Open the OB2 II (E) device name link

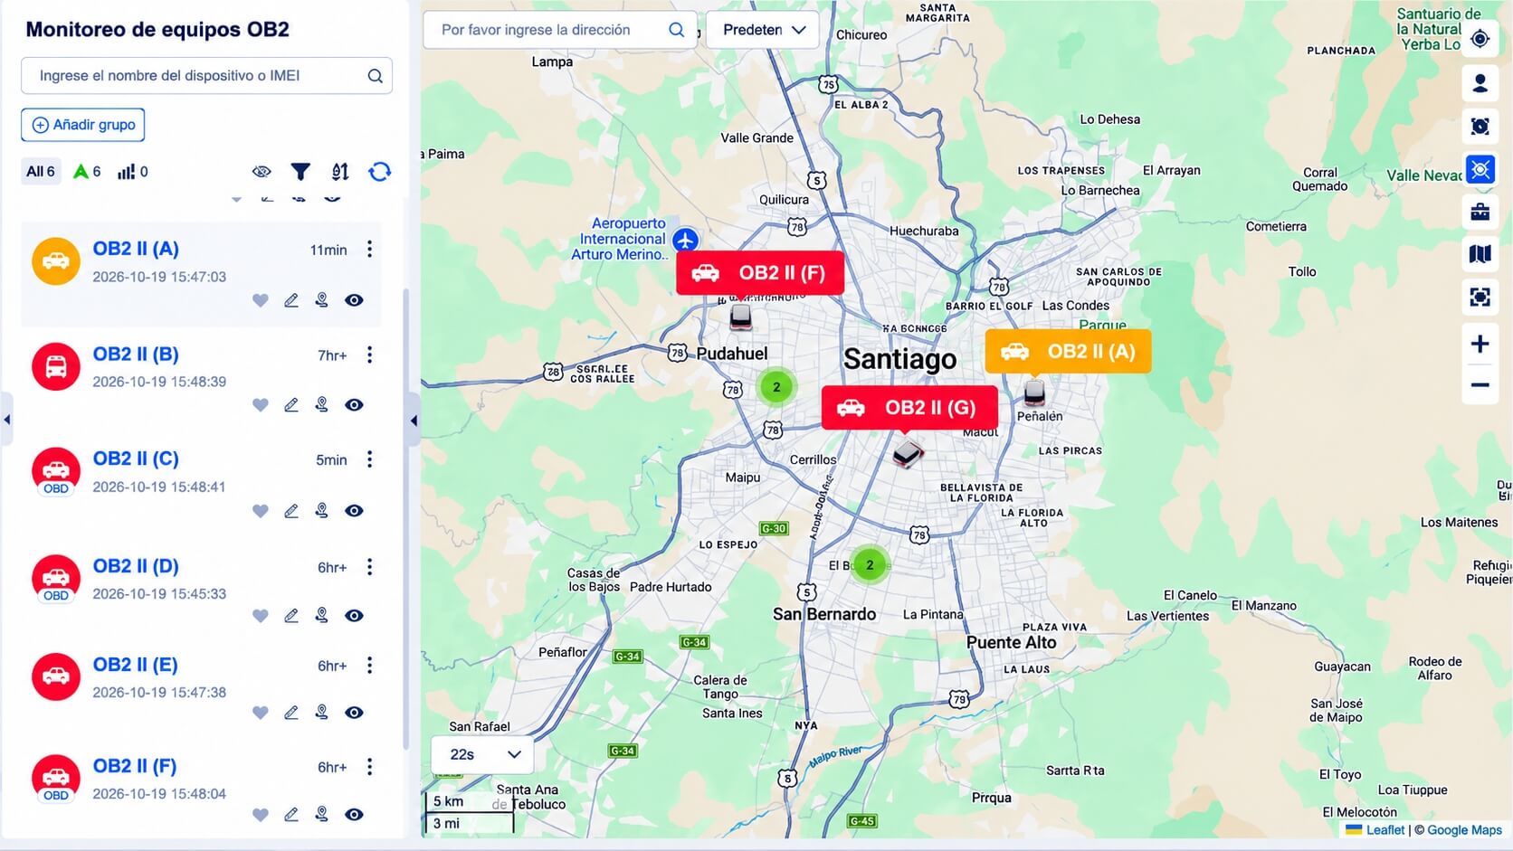tap(135, 665)
